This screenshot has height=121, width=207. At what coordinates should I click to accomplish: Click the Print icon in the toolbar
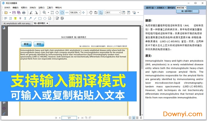click(23, 13)
